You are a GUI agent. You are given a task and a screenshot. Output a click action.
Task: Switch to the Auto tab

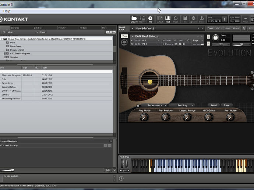104,28
